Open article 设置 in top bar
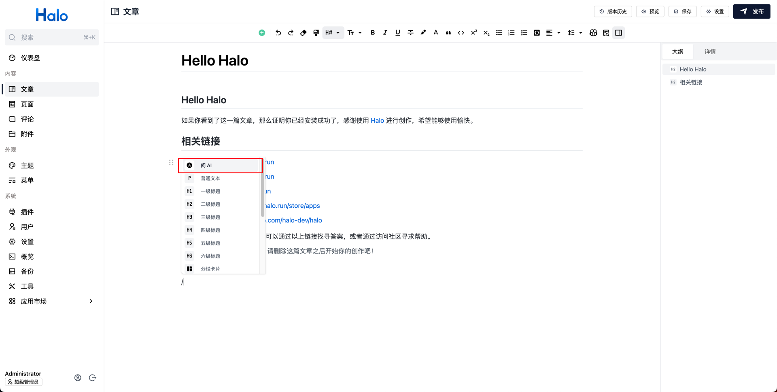 715,11
